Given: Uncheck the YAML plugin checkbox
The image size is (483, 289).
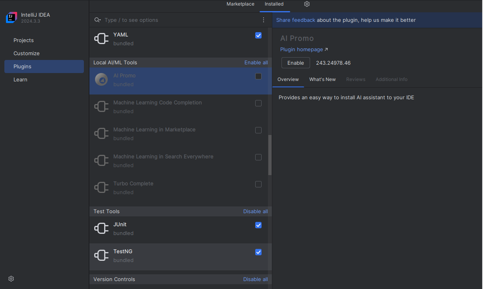Looking at the screenshot, I should point(258,35).
